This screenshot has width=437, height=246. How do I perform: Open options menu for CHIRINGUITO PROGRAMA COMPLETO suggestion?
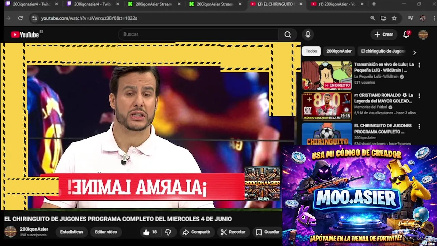click(x=419, y=126)
